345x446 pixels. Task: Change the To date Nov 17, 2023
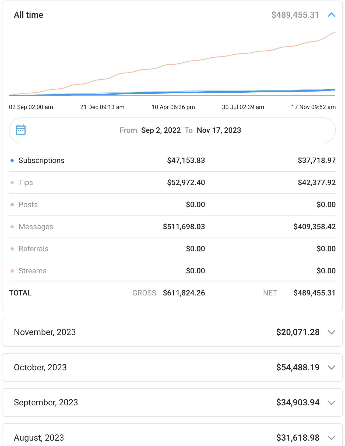point(219,130)
